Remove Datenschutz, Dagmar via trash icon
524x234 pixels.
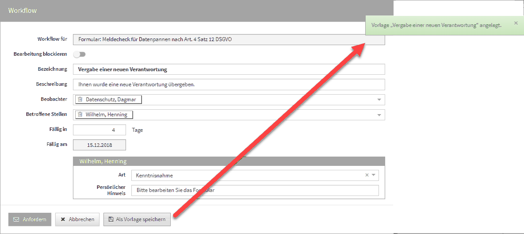80,100
